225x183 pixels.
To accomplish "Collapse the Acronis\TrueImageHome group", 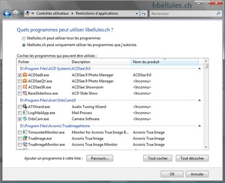I will pyautogui.click(x=199, y=126).
